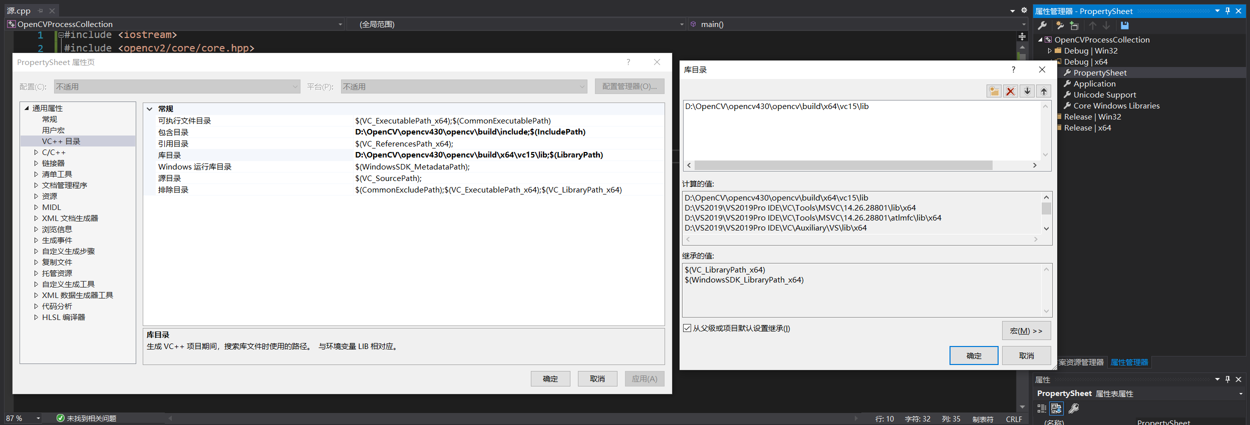The width and height of the screenshot is (1250, 425).
Task: Select 源.cpp editor tab
Action: click(19, 10)
